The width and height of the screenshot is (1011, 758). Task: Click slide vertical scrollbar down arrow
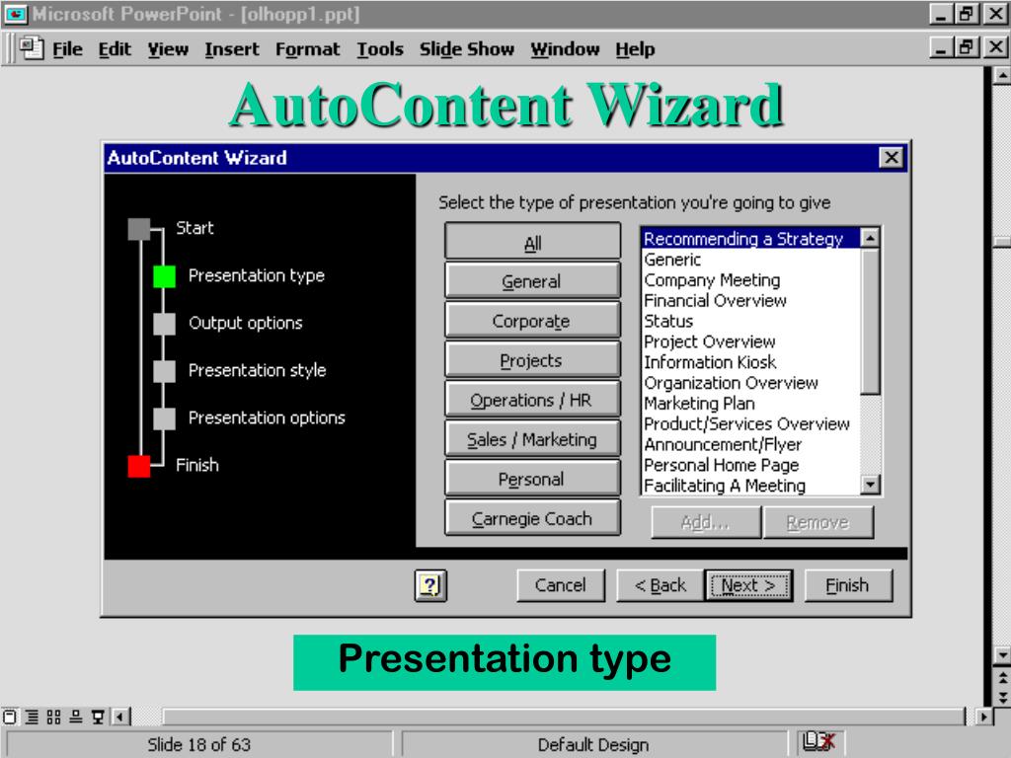[1002, 655]
